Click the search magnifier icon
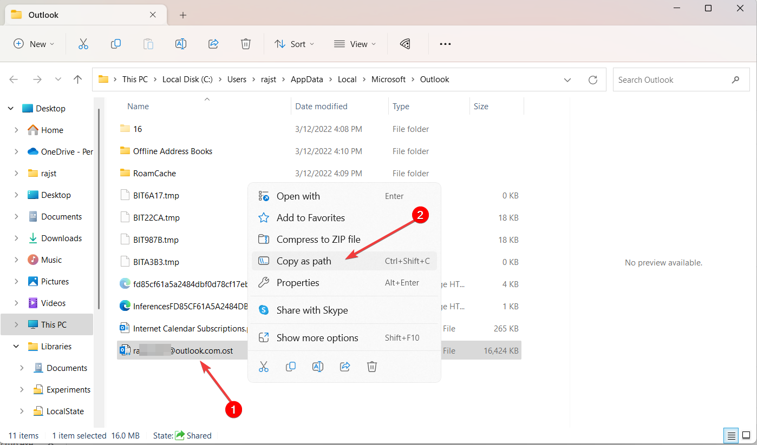The image size is (757, 445). [735, 79]
